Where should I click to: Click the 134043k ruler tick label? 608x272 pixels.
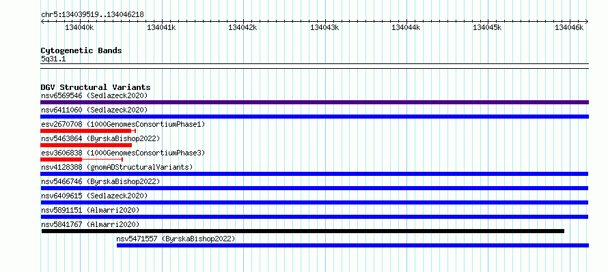coord(324,27)
